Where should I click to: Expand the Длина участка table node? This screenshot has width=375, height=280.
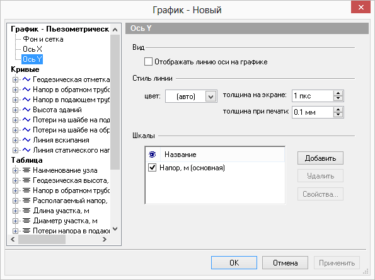[15, 211]
